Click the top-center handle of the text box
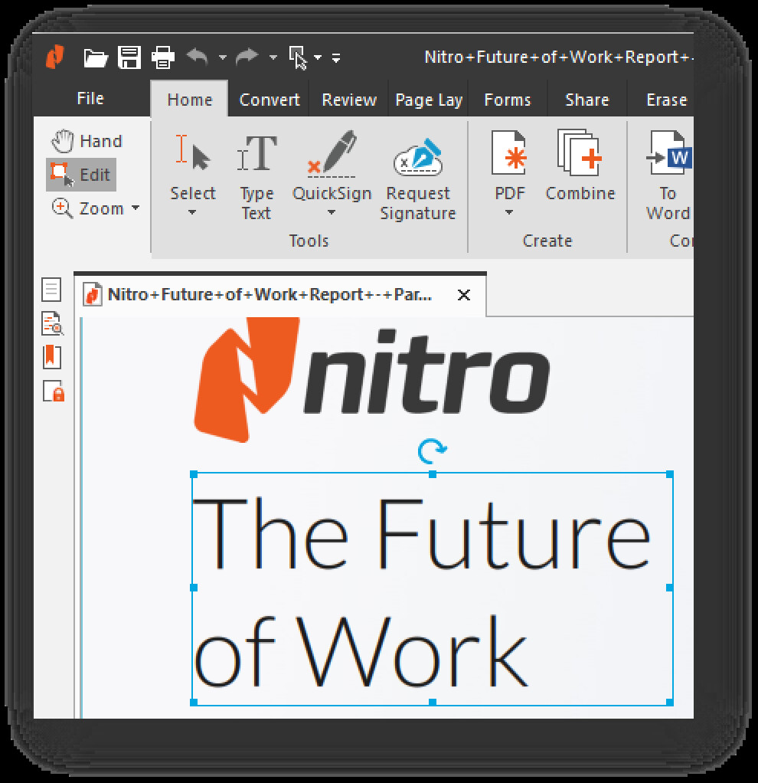The width and height of the screenshot is (758, 783). (x=433, y=474)
